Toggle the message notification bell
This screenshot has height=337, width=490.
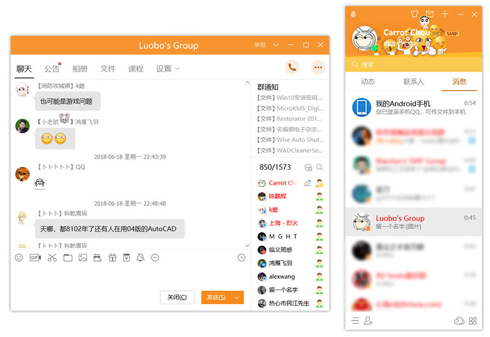[x=141, y=258]
